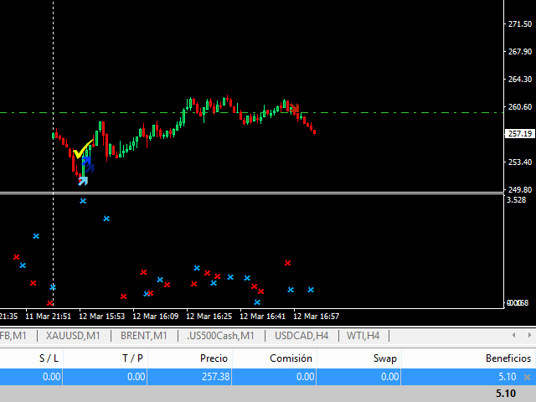
Task: Click the 12 Mar 16:25 time label
Action: pyautogui.click(x=209, y=317)
